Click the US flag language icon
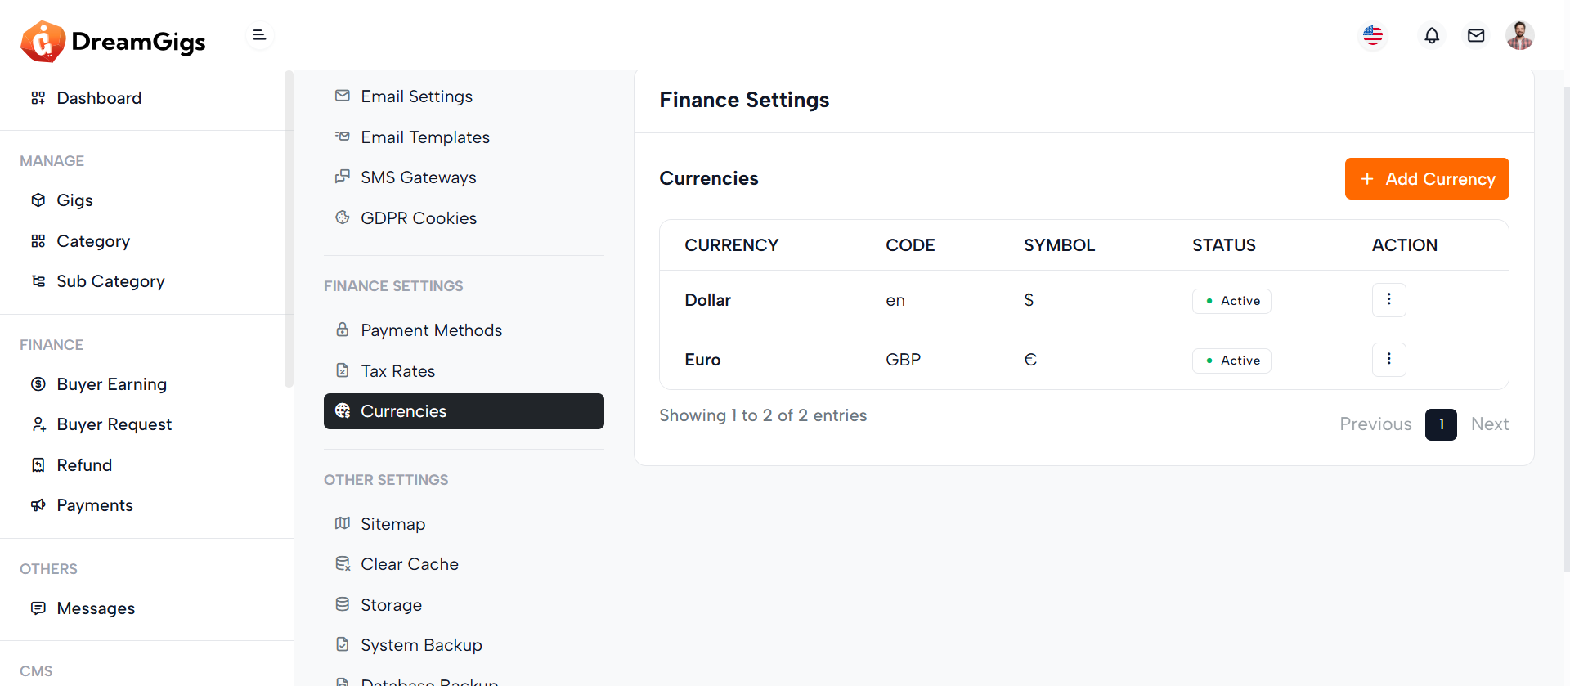This screenshot has width=1570, height=686. [x=1373, y=35]
